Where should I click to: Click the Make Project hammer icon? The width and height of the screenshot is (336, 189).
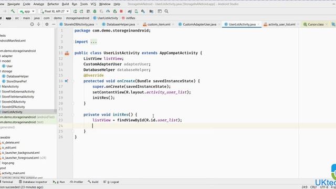coord(13,11)
